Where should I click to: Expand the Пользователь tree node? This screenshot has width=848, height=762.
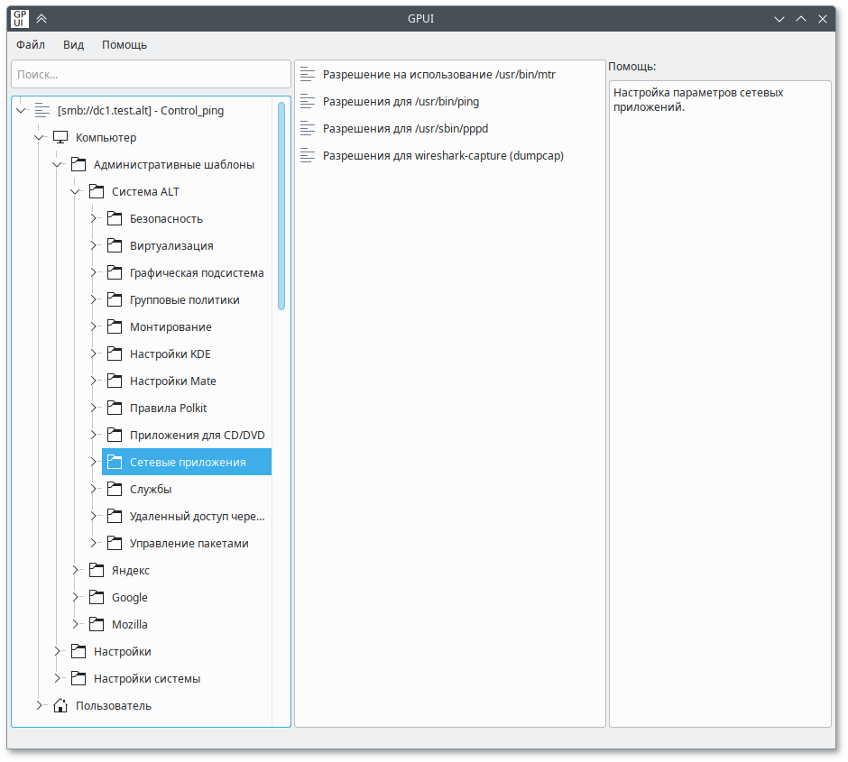pyautogui.click(x=39, y=705)
